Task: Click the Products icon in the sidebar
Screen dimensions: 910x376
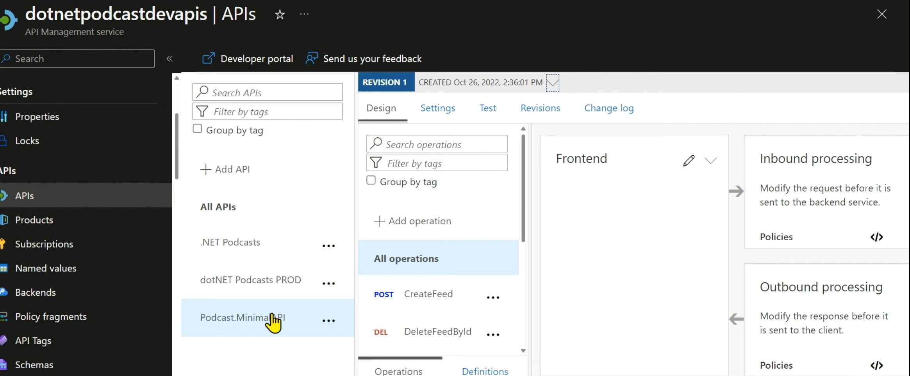Action: (x=4, y=220)
